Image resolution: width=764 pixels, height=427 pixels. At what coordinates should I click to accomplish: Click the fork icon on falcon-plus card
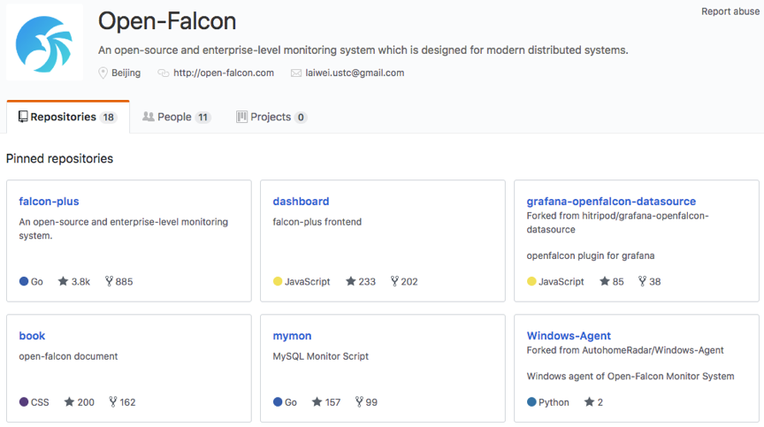(109, 281)
